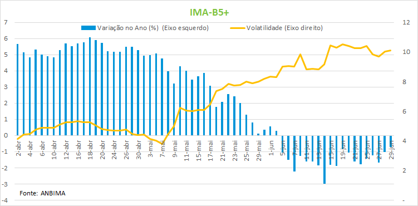The height and width of the screenshot is (206, 418).
Task: Select the 3 value on the vertical axis
Action: tap(6, 87)
